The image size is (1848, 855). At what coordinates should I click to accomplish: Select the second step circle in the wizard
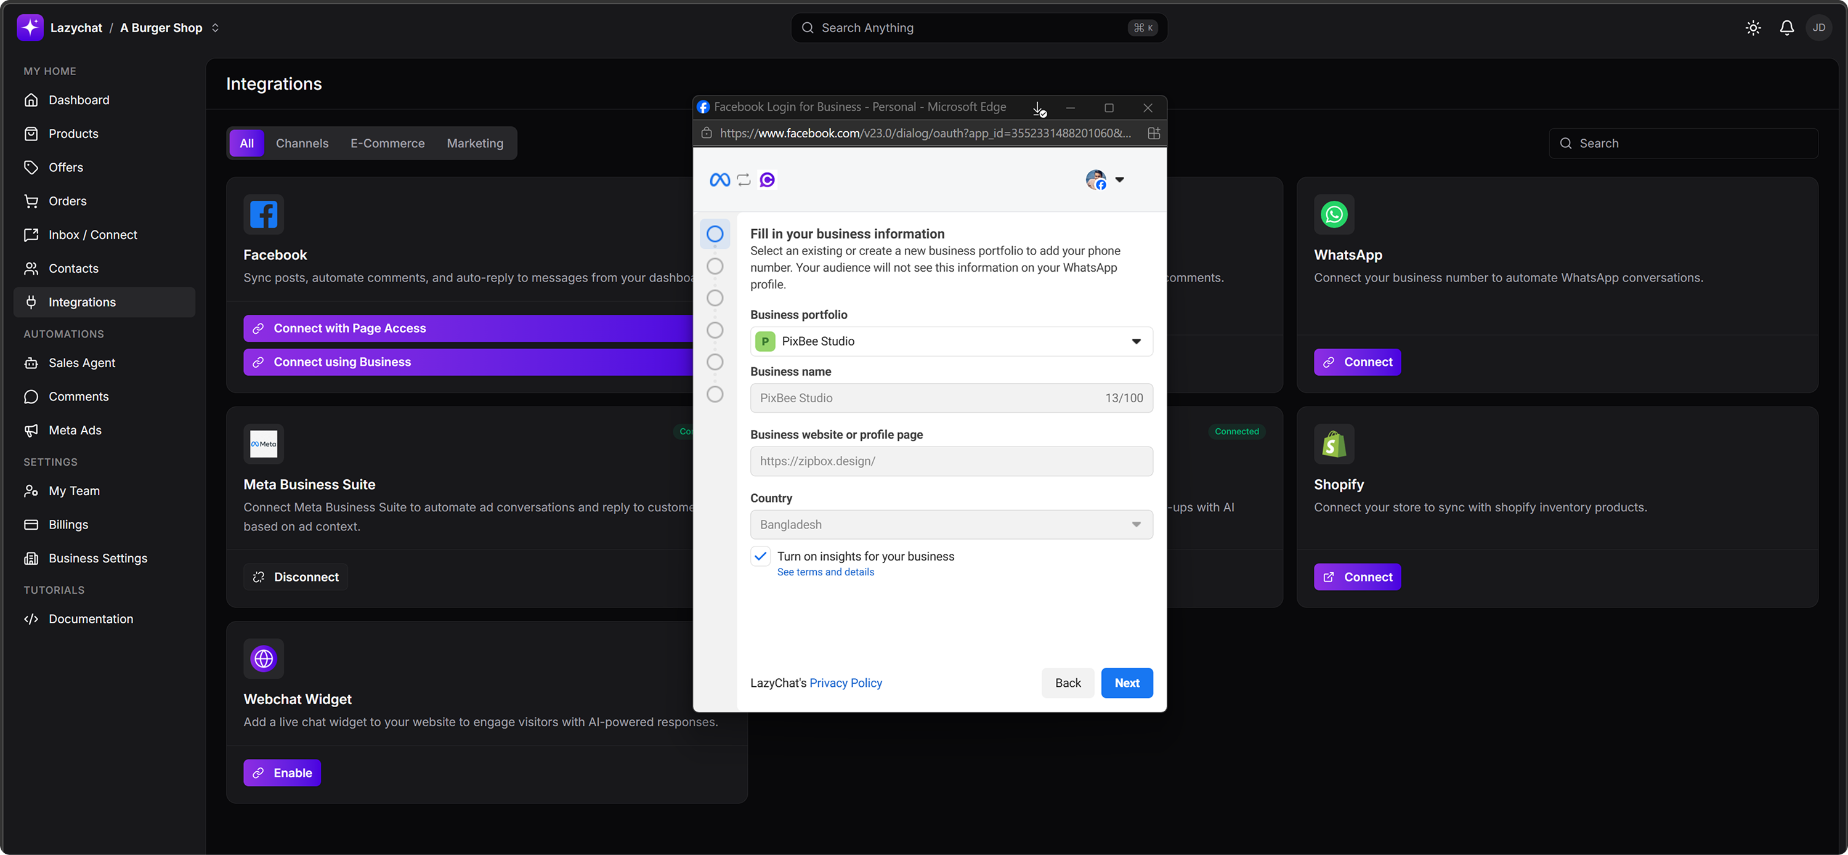click(715, 266)
